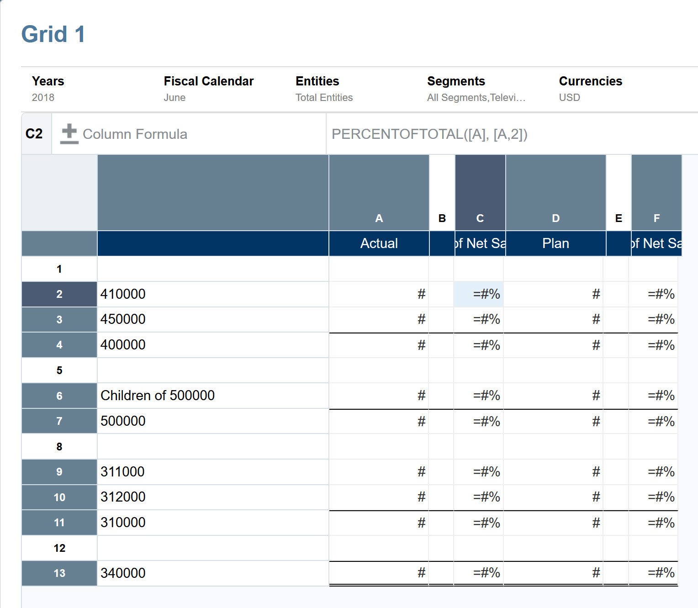Viewport: 698px width, 608px height.
Task: Select the highlighted column header C
Action: pyautogui.click(x=480, y=218)
